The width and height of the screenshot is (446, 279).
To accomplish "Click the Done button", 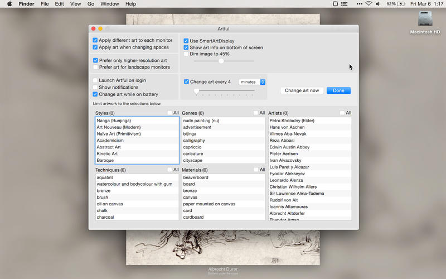I will pos(338,90).
